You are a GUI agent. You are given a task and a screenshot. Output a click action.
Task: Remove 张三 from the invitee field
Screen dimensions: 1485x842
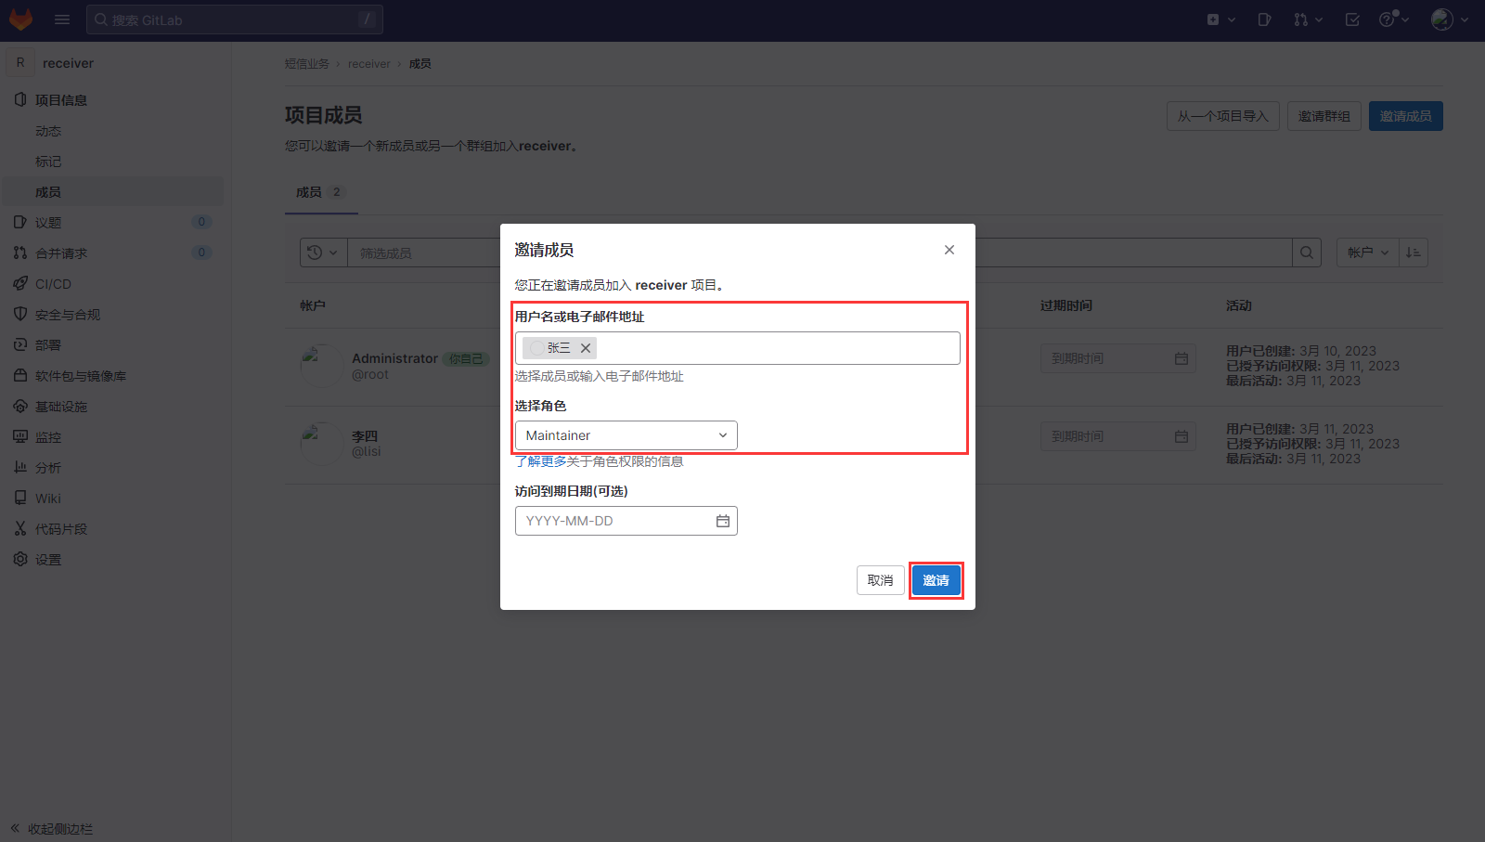(586, 348)
